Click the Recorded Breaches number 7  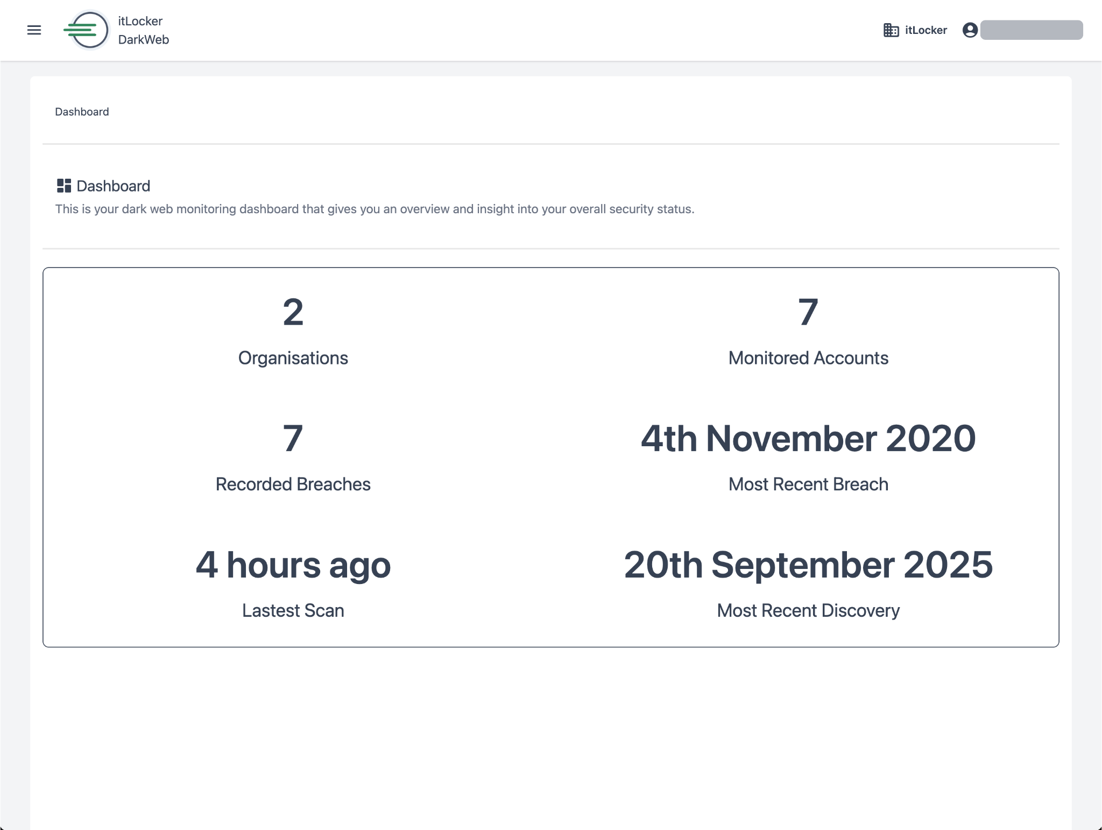(x=293, y=438)
